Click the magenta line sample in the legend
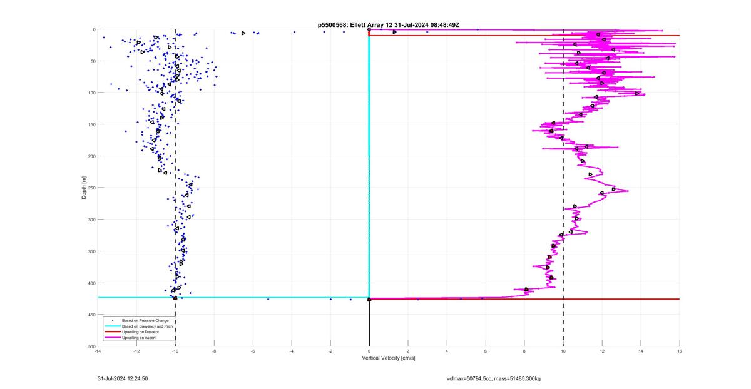Screen dimensions: 751x389 (112, 338)
